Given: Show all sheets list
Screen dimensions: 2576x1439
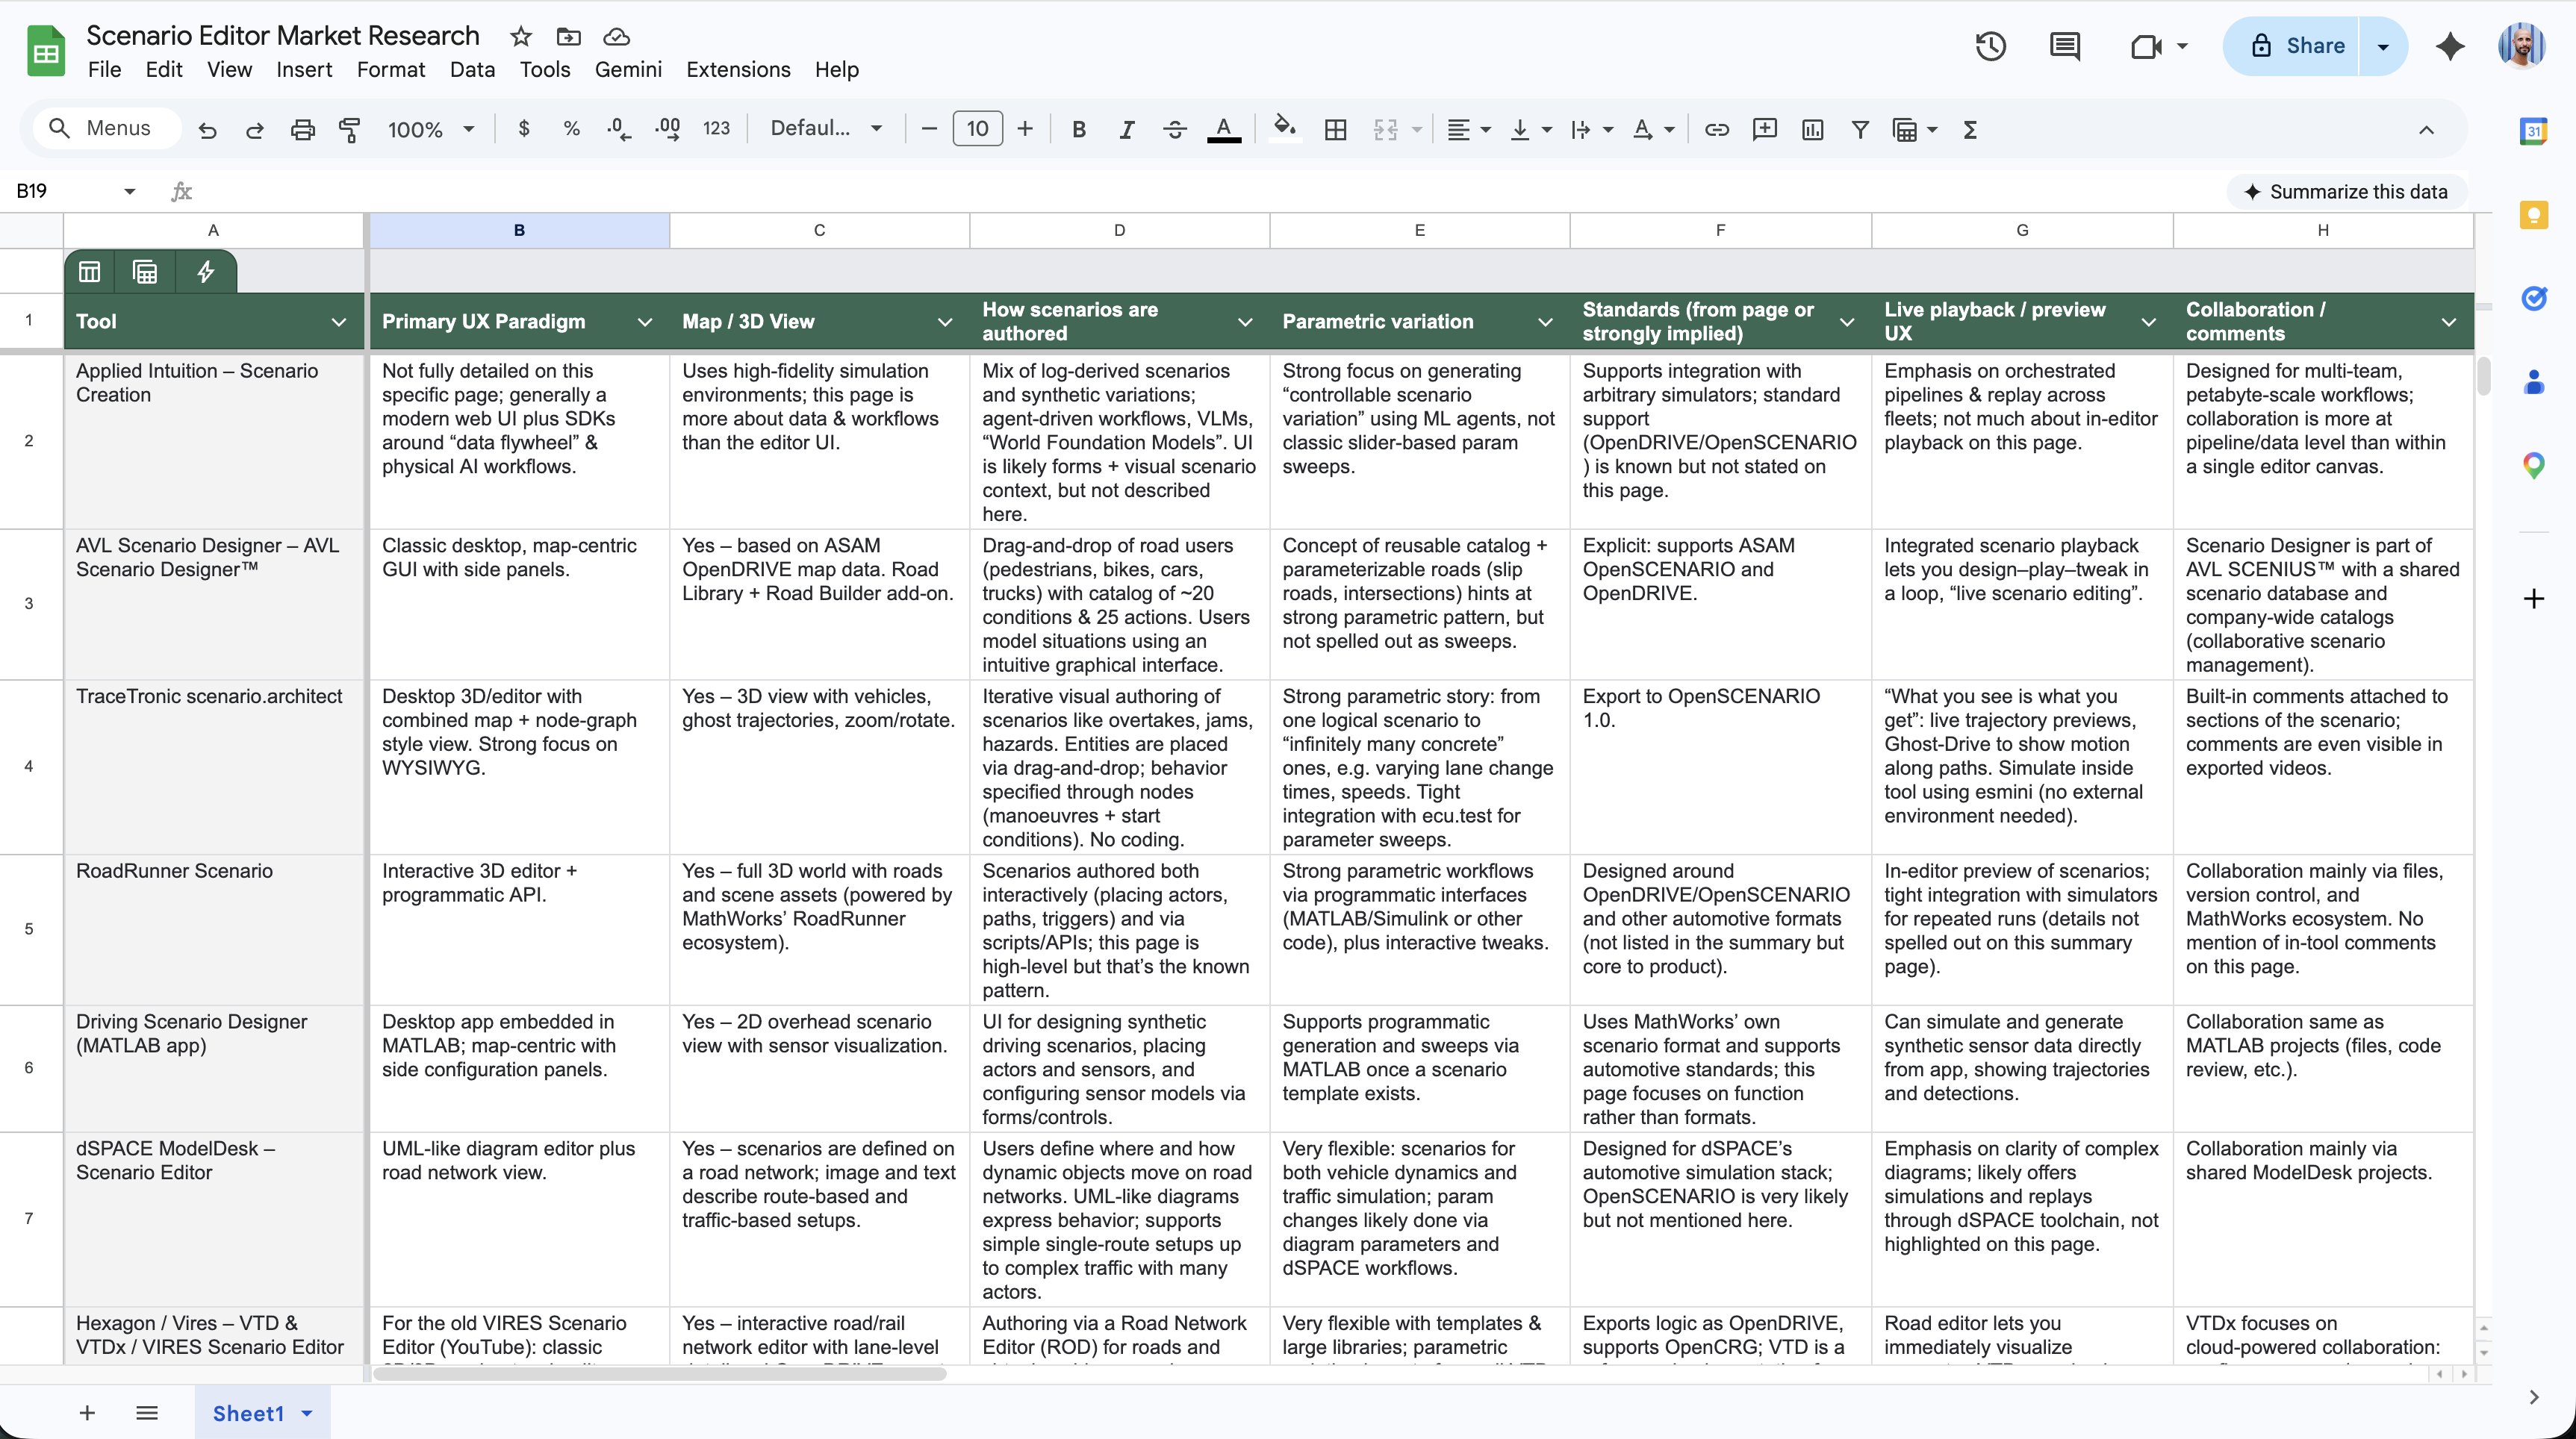Looking at the screenshot, I should 147,1413.
